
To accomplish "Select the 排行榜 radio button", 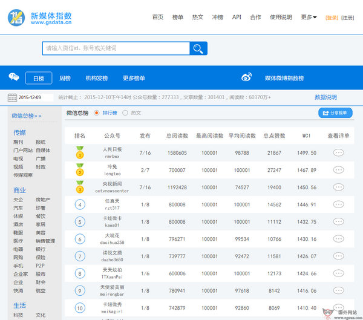I will 97,113.
